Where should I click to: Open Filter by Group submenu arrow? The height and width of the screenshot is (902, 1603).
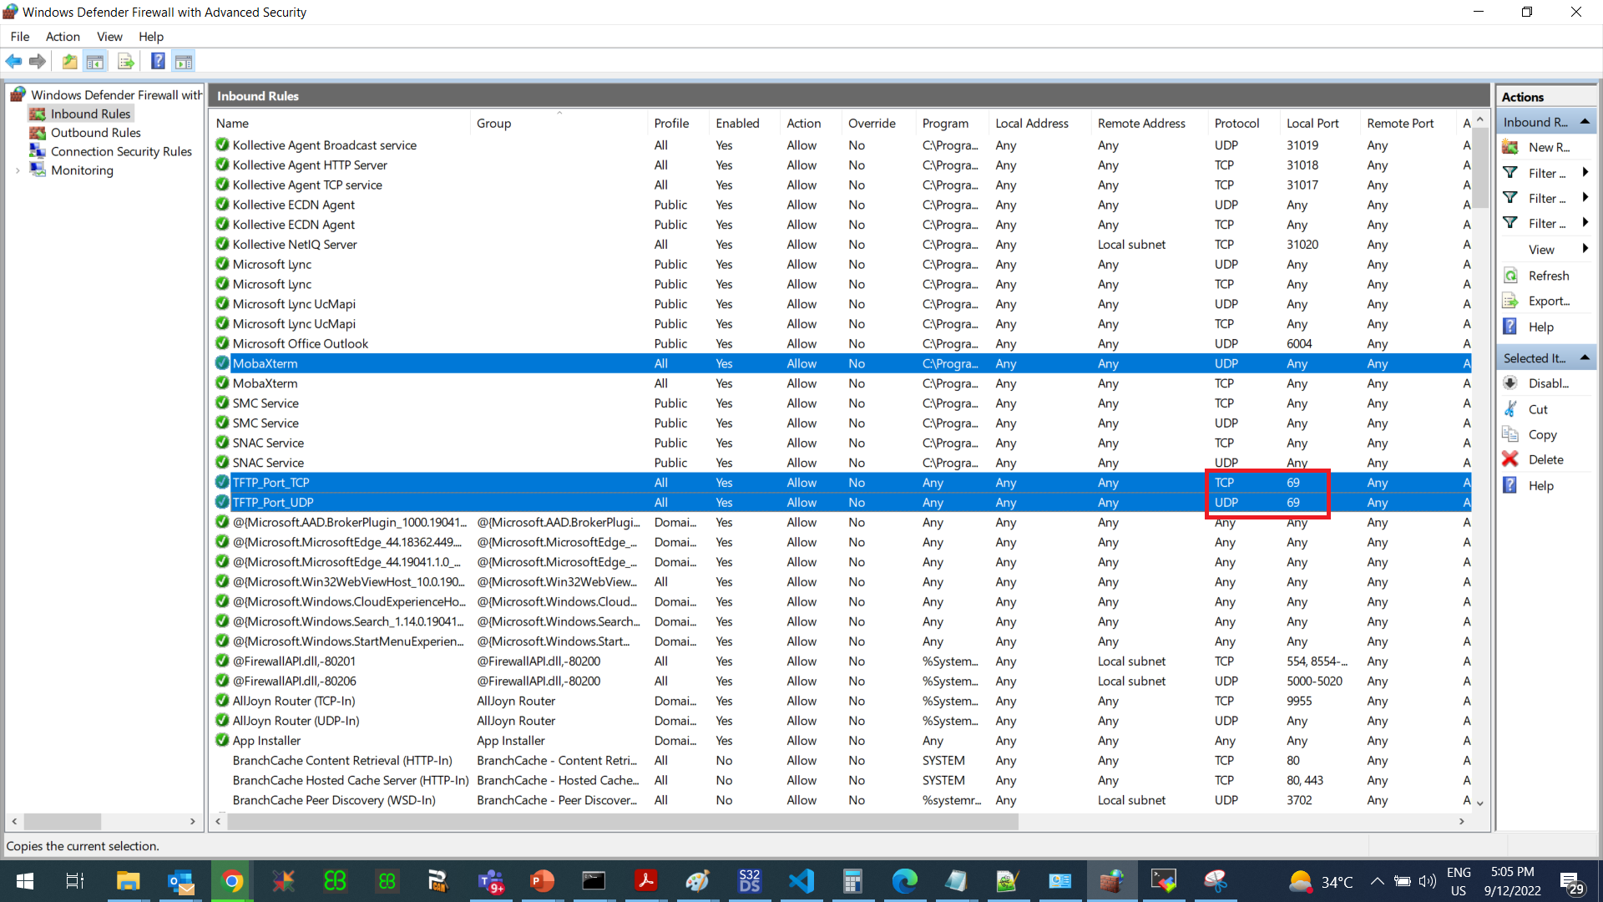(1585, 223)
